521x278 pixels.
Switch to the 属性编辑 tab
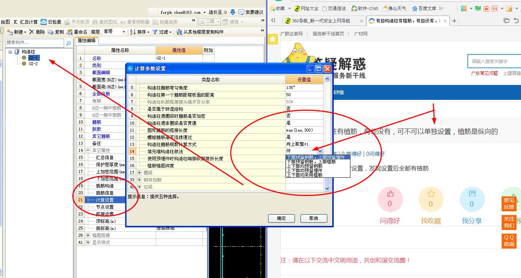tap(86, 41)
